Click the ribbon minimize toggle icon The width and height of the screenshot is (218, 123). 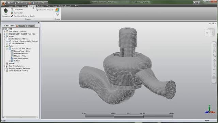click(76, 6)
